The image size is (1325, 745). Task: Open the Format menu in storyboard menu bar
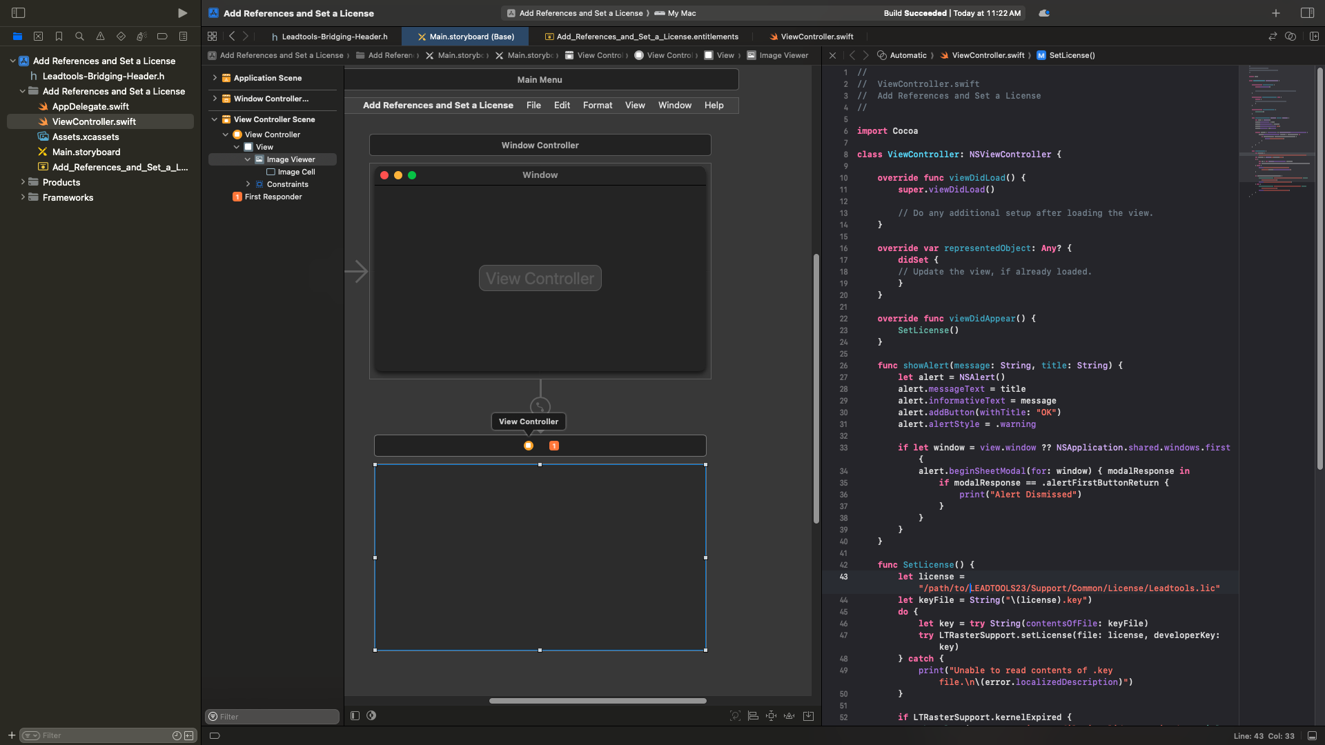[x=597, y=105]
